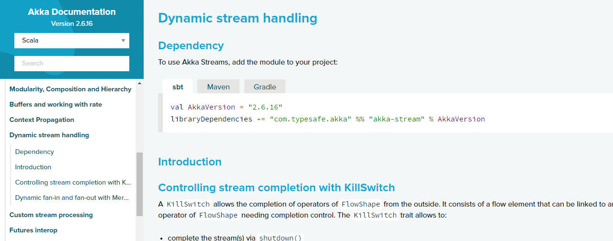The image size is (613, 241).
Task: Click the Search input field
Action: point(72,64)
